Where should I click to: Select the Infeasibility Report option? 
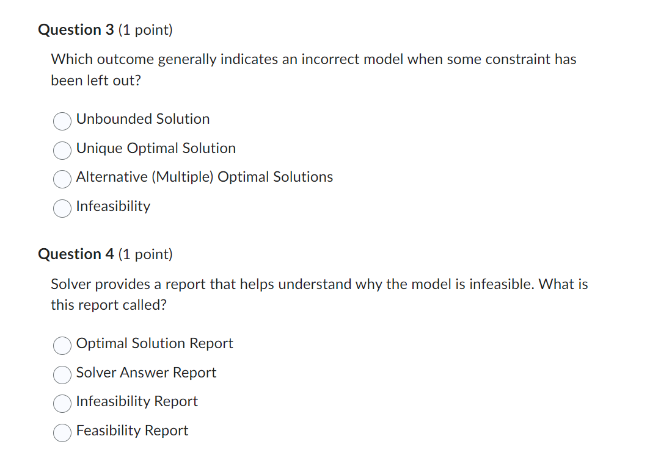[x=62, y=404]
